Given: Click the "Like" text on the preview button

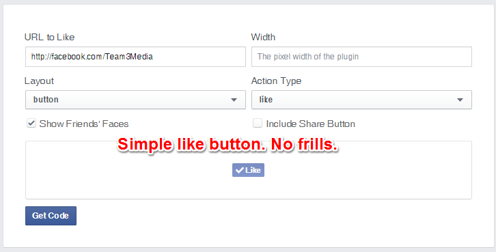Looking at the screenshot, I should tap(253, 170).
